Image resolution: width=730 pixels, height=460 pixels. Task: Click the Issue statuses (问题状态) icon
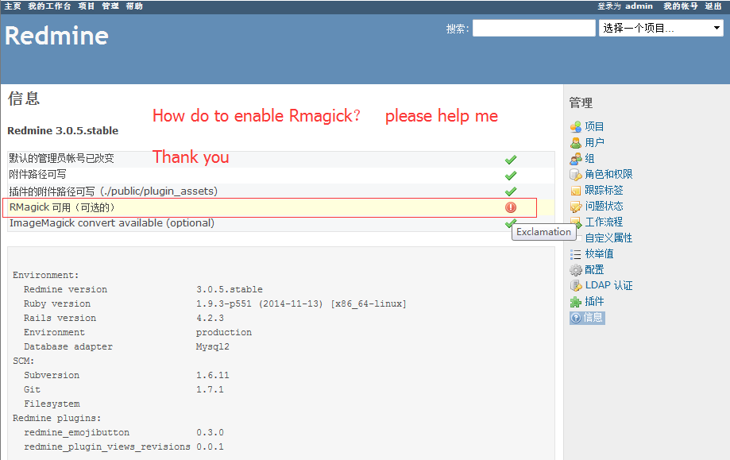[x=576, y=207]
